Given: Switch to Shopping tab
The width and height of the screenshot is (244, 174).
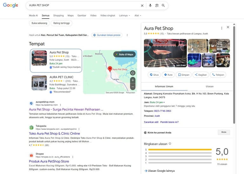Looking at the screenshot, I should (x=58, y=16).
